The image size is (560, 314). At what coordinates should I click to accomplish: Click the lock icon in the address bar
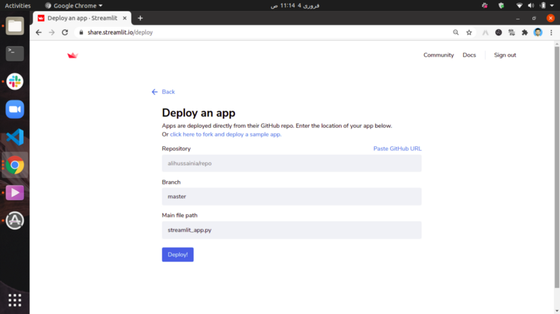(x=81, y=33)
